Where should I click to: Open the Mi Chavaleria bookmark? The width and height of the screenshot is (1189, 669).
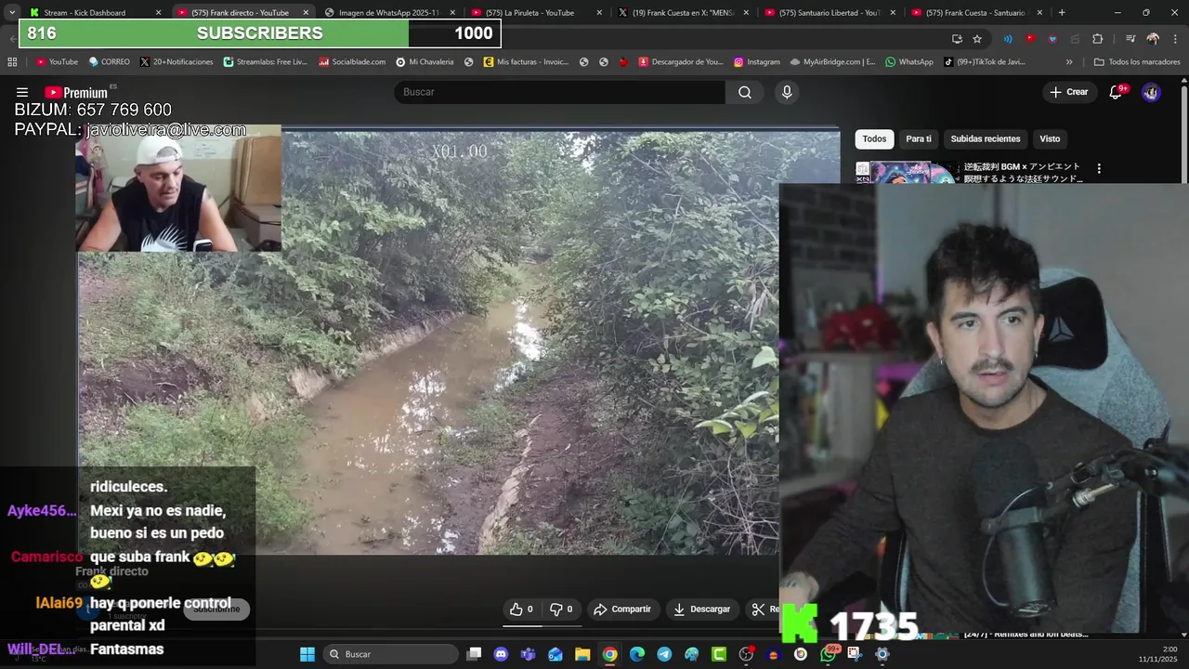coord(425,62)
